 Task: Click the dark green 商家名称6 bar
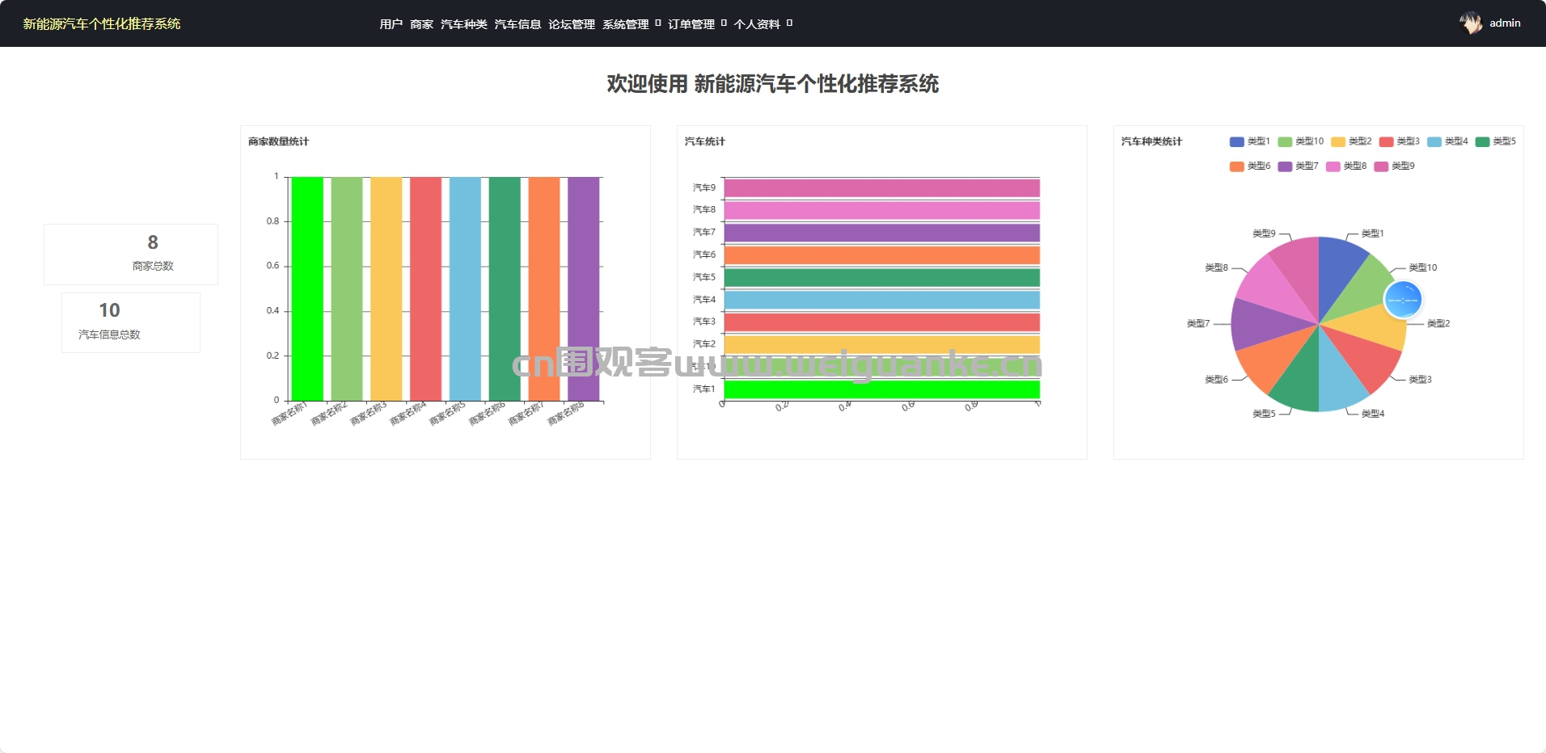tap(505, 289)
